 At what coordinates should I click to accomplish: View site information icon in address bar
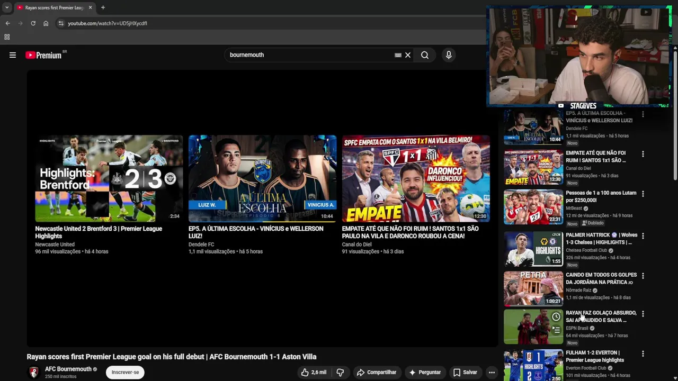61,23
